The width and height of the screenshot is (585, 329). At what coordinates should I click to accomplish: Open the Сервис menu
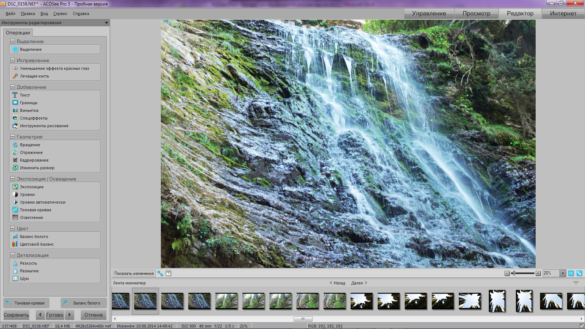pyautogui.click(x=60, y=14)
